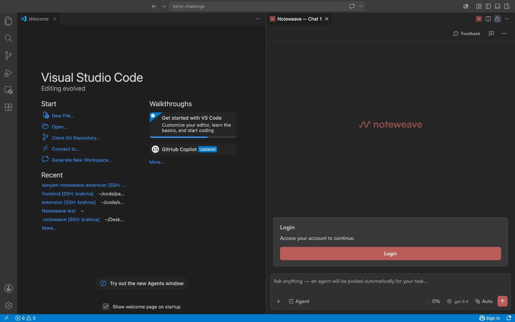Open Customize Layout icon in title bar
This screenshot has height=322, width=515.
pyautogui.click(x=479, y=6)
